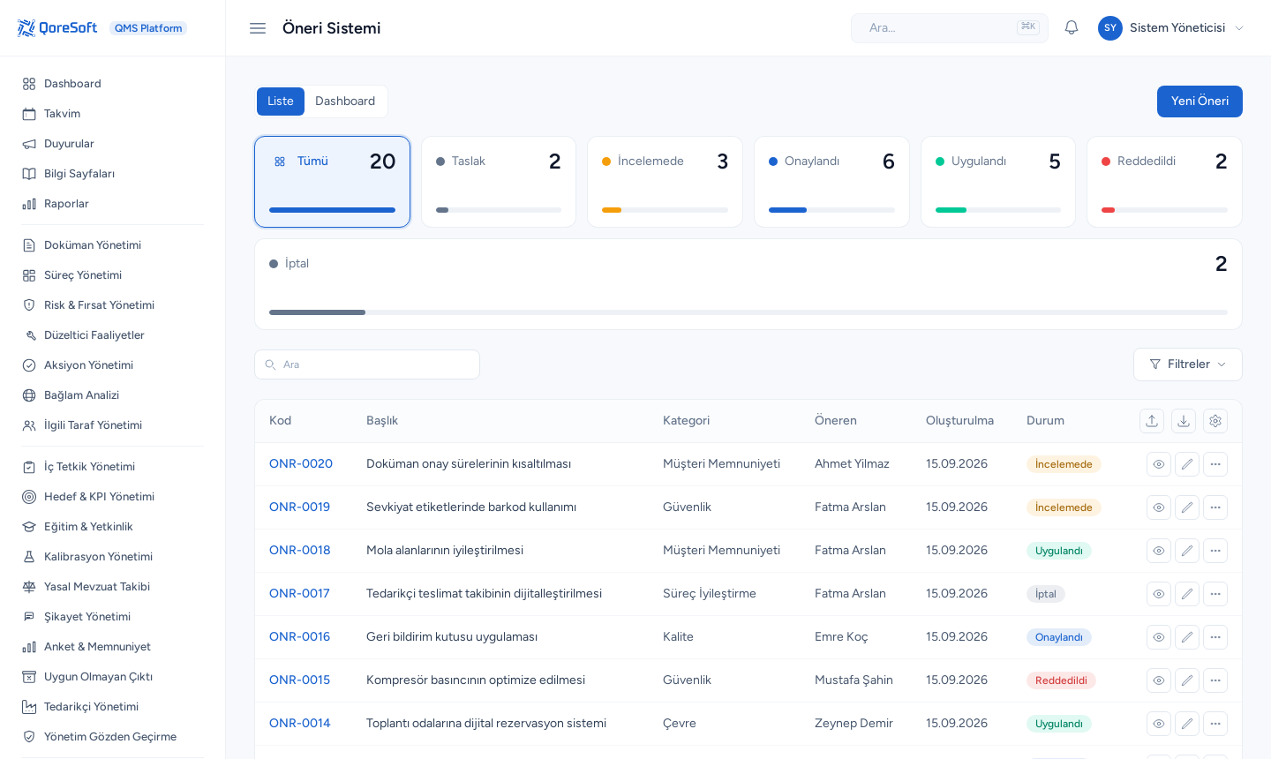
Task: Edit ONR-0020 using the pencil icon
Action: 1187,464
